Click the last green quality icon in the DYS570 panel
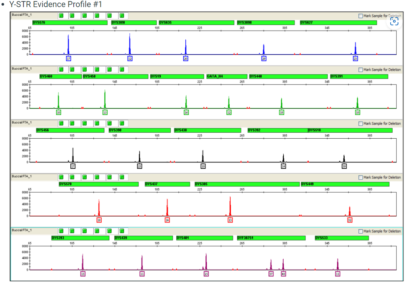The height and width of the screenshot is (284, 406). (122, 177)
